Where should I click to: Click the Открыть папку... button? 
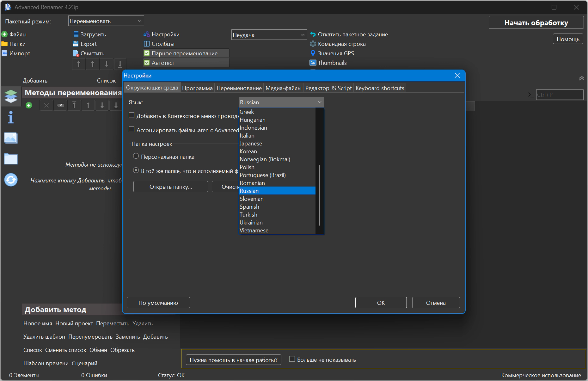point(171,187)
